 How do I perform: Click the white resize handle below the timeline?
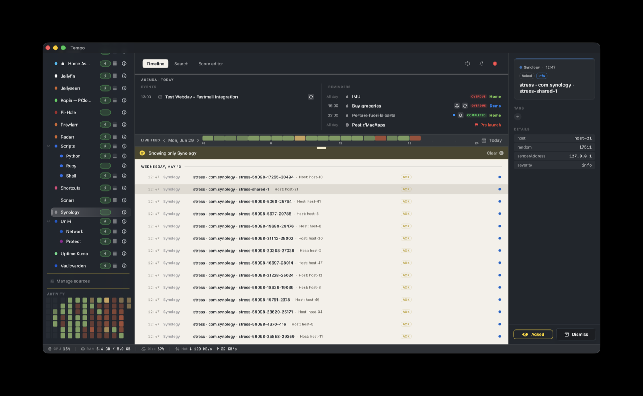click(321, 148)
